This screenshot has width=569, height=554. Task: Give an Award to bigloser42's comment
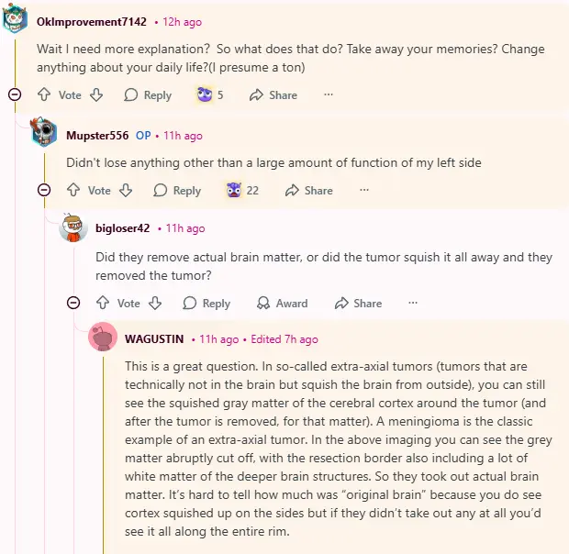coord(282,303)
